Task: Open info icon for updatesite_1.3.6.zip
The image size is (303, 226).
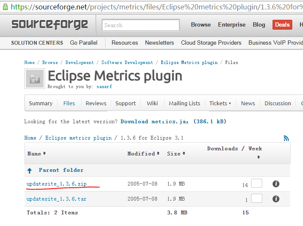Action: 276,184
